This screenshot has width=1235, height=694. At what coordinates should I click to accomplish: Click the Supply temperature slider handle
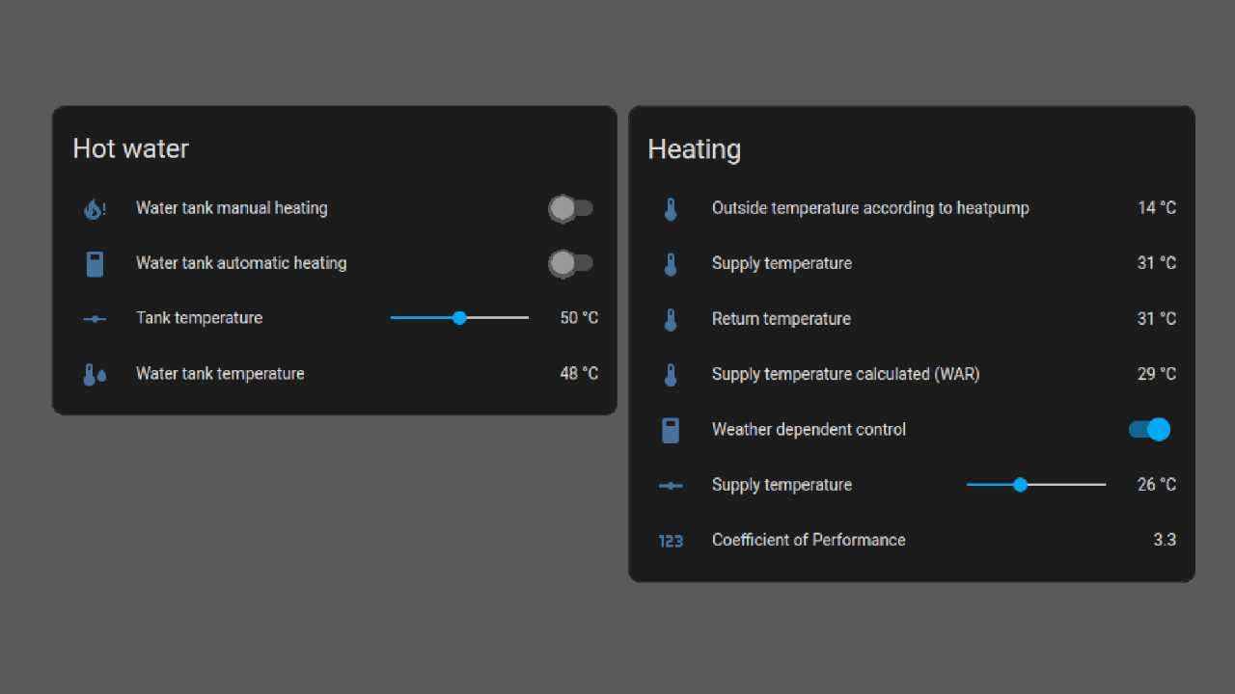[x=1021, y=485]
